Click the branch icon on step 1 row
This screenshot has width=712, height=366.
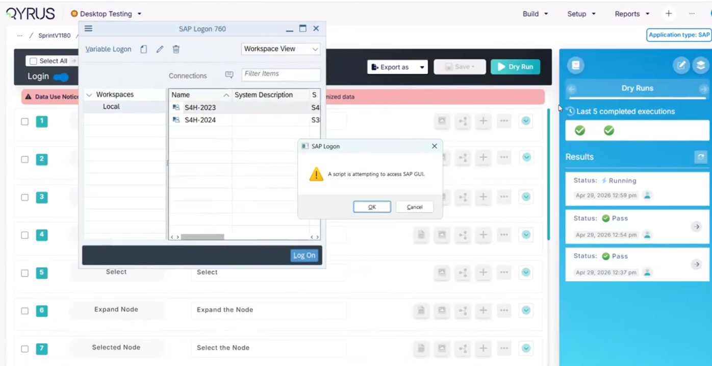point(463,121)
